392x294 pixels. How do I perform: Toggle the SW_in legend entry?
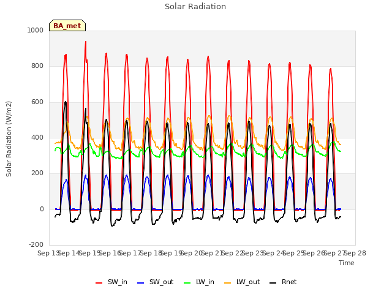pyautogui.click(x=111, y=282)
